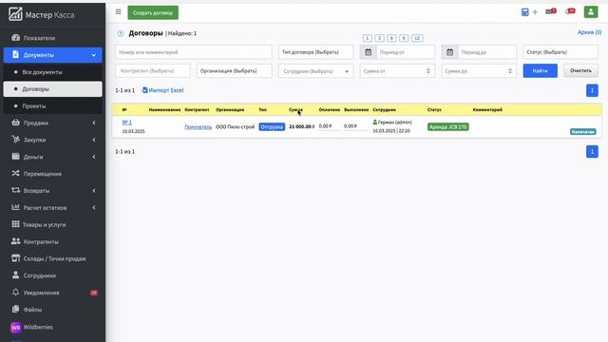The image size is (608, 342).
Task: Click the Отгрузка type badge
Action: tap(272, 126)
